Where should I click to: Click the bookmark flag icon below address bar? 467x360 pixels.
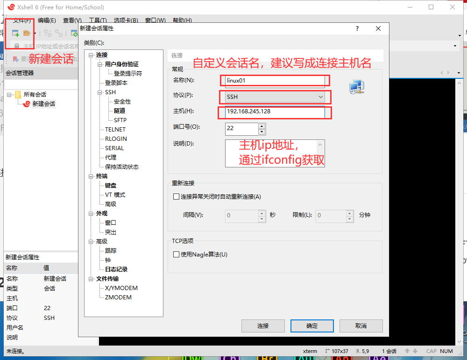15,59
